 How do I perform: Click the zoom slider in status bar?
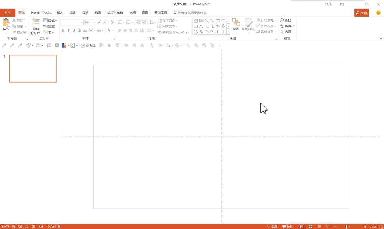(x=346, y=227)
